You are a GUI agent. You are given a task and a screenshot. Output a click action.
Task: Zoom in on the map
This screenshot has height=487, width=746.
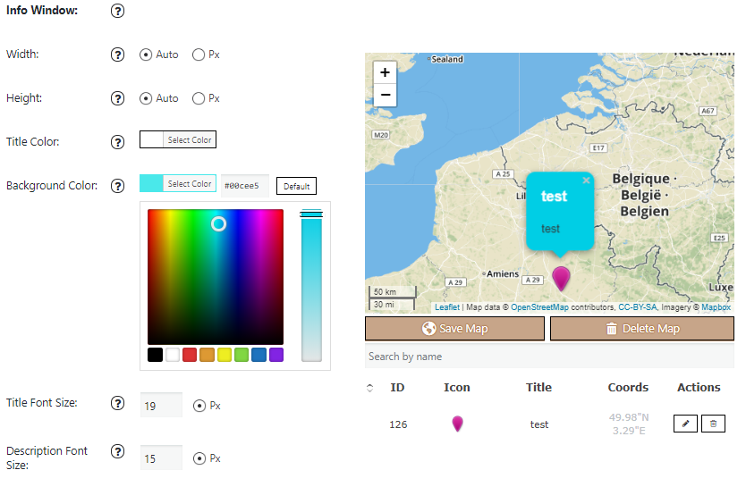click(x=385, y=72)
